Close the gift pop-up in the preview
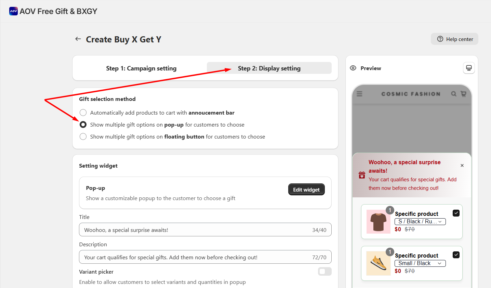 pos(462,166)
